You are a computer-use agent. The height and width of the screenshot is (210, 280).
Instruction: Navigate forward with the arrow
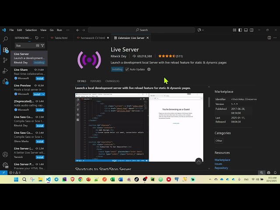(x=84, y=30)
